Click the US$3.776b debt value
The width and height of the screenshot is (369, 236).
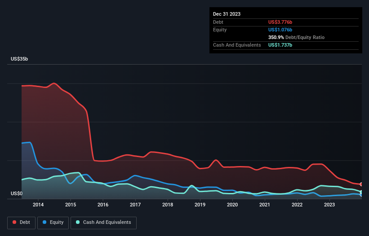(280, 22)
